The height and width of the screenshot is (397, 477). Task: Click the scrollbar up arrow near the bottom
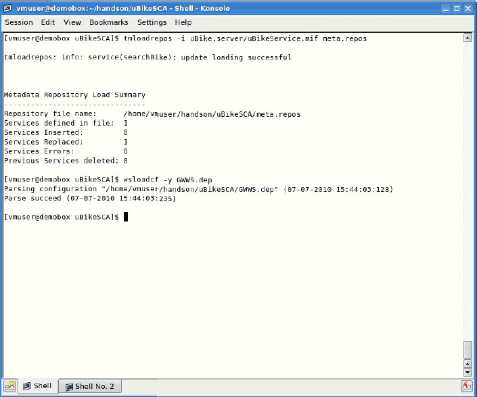tap(468, 364)
